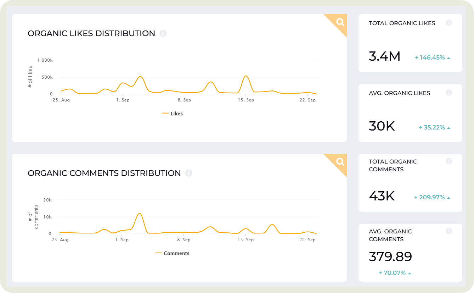Toggle the Comments series in the chart legend
The height and width of the screenshot is (293, 474).
[173, 253]
